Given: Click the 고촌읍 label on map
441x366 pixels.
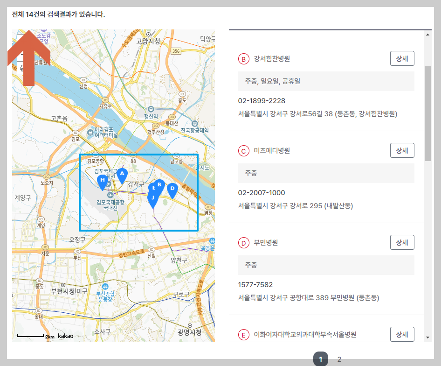Looking at the screenshot, I should [x=59, y=119].
